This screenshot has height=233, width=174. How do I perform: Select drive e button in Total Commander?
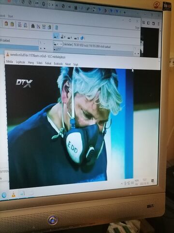pyautogui.click(x=70, y=37)
